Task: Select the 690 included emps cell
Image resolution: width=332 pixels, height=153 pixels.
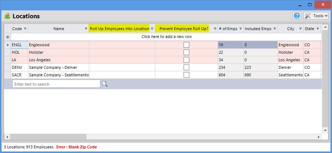Action: coord(261,75)
